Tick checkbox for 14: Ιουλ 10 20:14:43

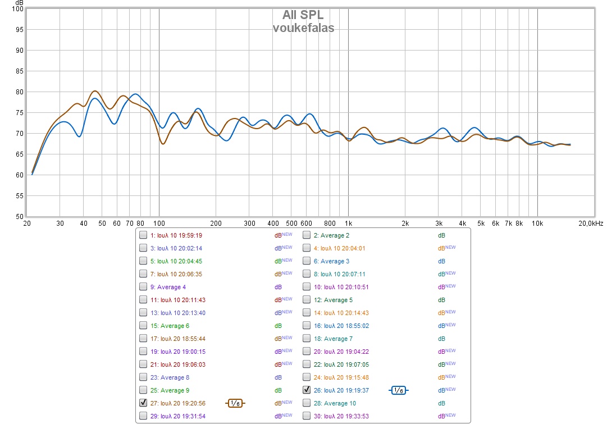(x=307, y=312)
